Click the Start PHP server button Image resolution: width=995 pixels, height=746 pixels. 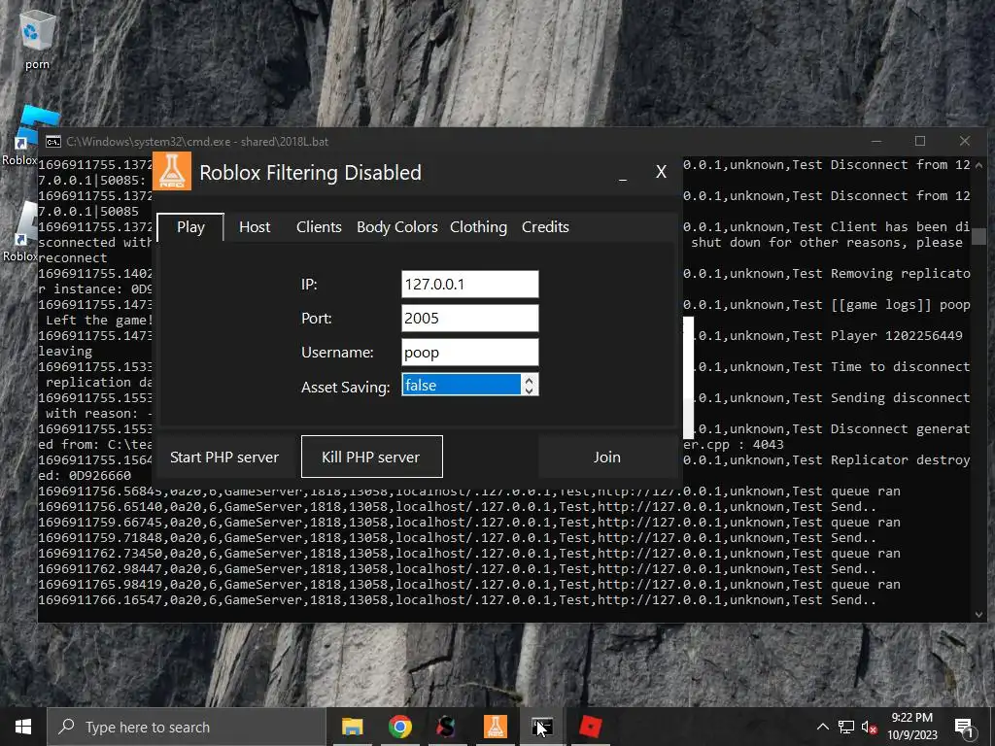224,457
